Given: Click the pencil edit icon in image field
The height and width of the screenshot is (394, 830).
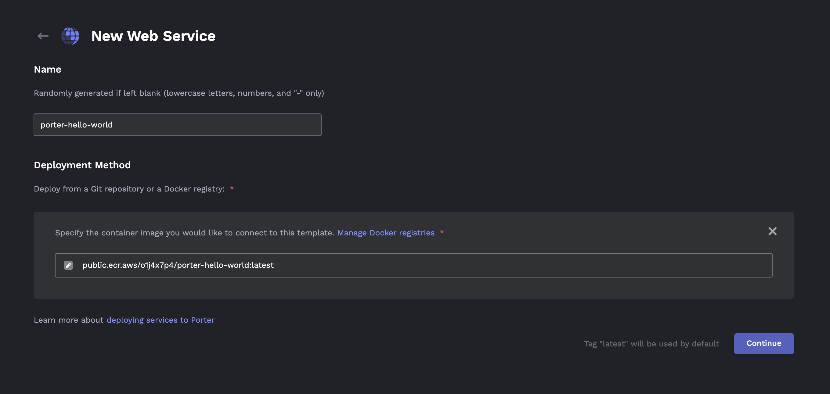Looking at the screenshot, I should [68, 265].
